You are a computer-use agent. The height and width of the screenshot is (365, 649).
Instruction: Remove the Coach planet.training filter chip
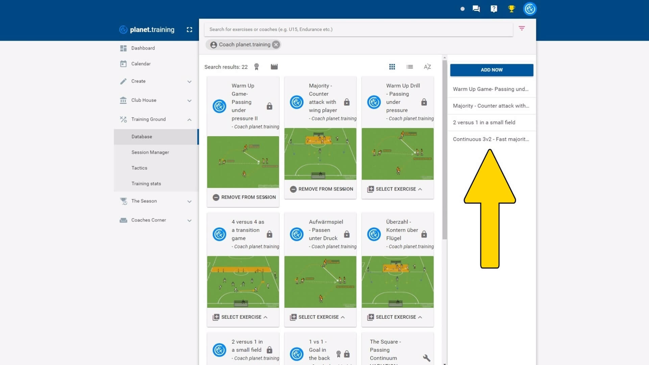coord(276,45)
